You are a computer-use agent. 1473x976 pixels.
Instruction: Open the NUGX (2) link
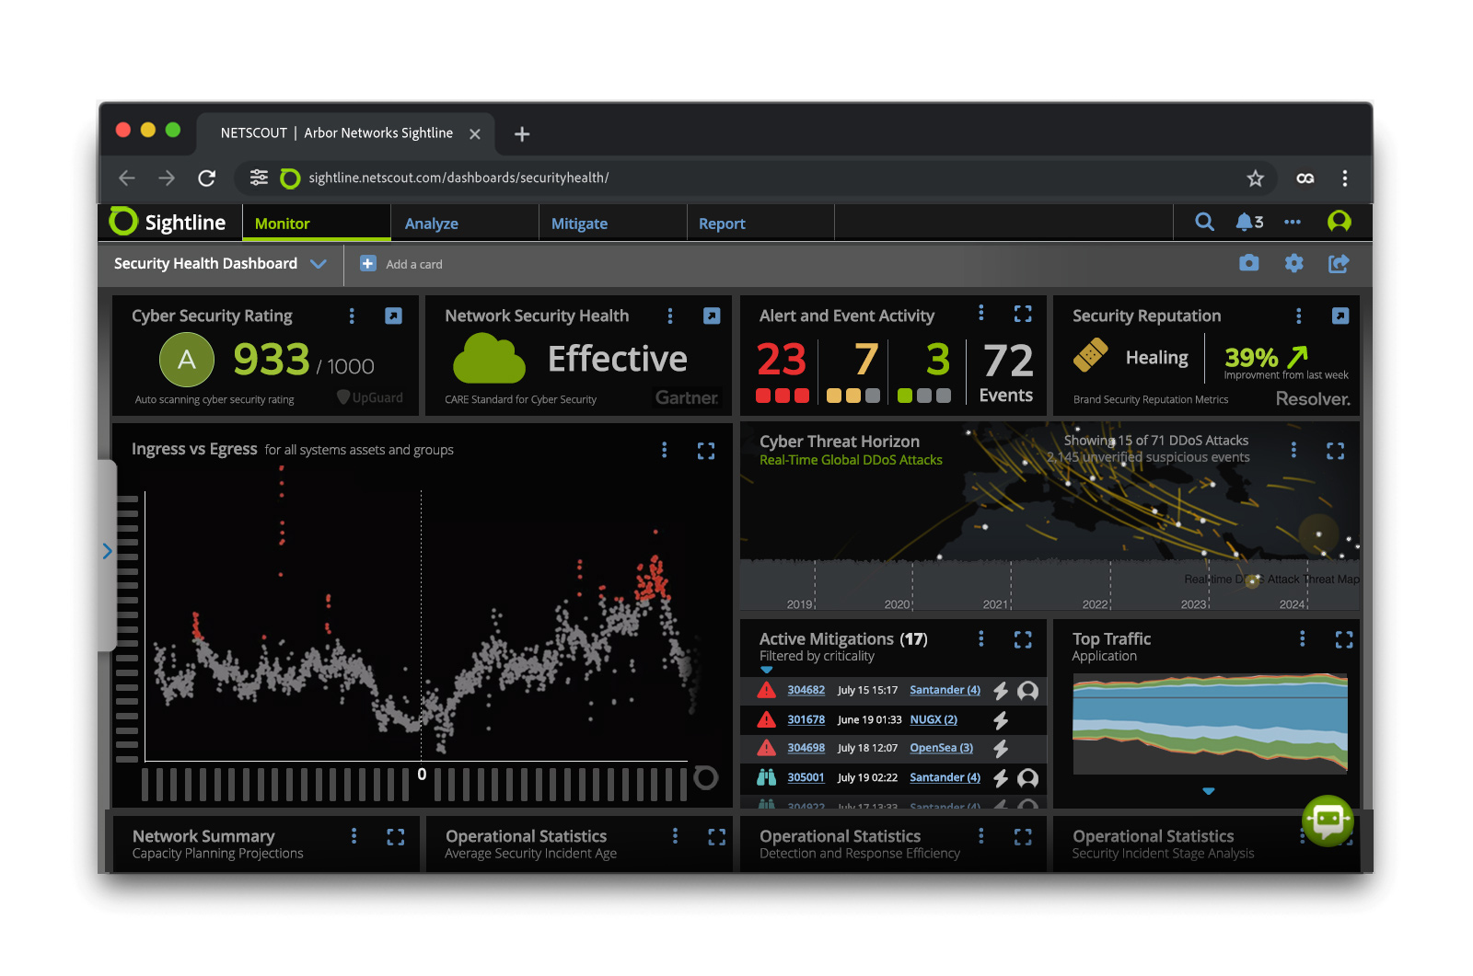coord(934,719)
